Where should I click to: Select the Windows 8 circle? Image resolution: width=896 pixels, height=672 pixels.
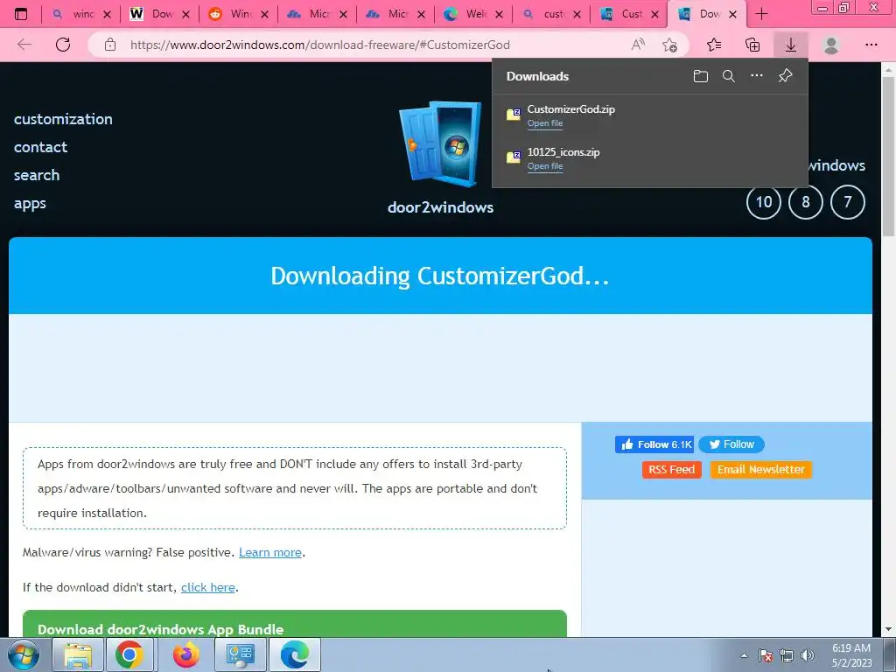tap(806, 202)
